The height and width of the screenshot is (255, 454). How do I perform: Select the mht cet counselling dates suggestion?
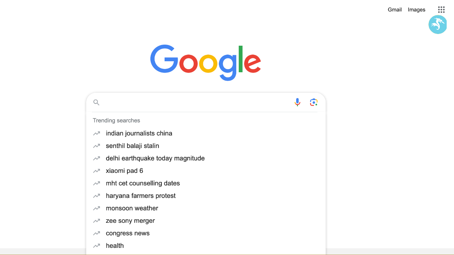point(143,183)
